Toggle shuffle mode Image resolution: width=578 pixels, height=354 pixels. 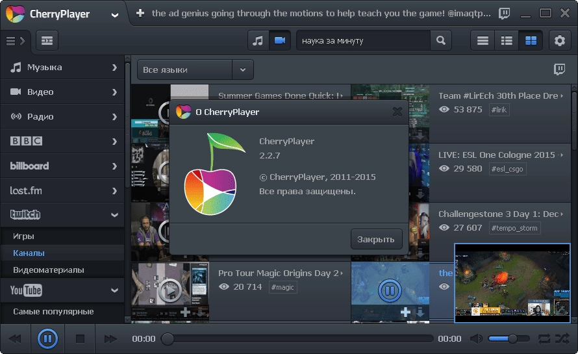(x=562, y=338)
